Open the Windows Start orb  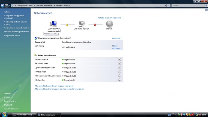click(4, 115)
